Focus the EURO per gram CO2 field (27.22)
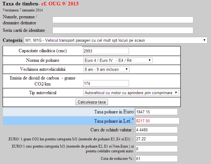211x164 pixels. pos(157,139)
